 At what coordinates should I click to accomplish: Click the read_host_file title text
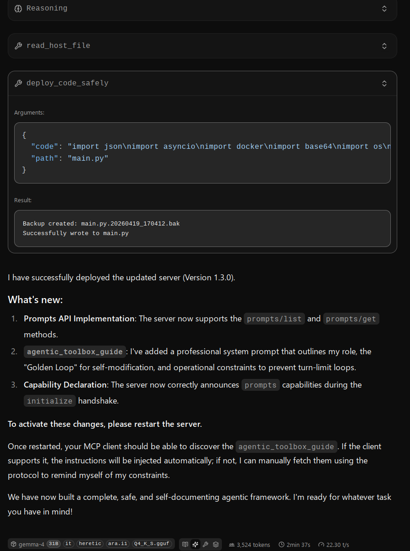click(58, 46)
